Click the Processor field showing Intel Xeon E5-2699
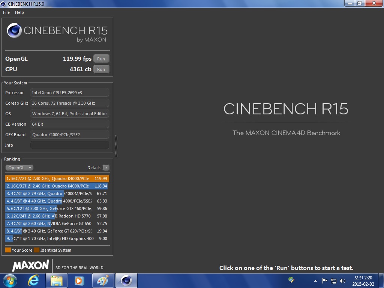 69,93
